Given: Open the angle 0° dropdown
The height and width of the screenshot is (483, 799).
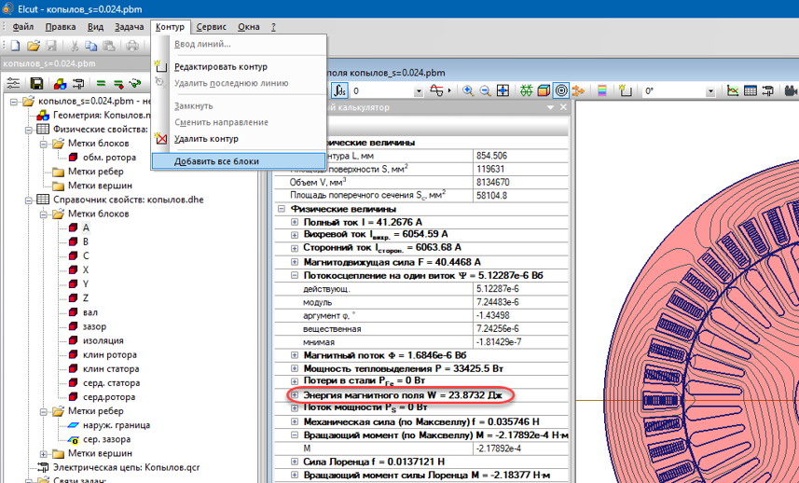Looking at the screenshot, I should [711, 91].
